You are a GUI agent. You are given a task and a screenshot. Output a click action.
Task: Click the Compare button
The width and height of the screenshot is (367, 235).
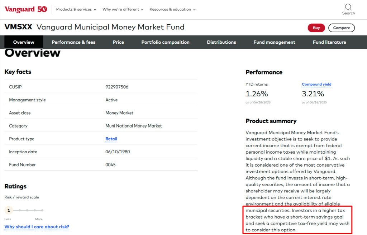tap(341, 28)
